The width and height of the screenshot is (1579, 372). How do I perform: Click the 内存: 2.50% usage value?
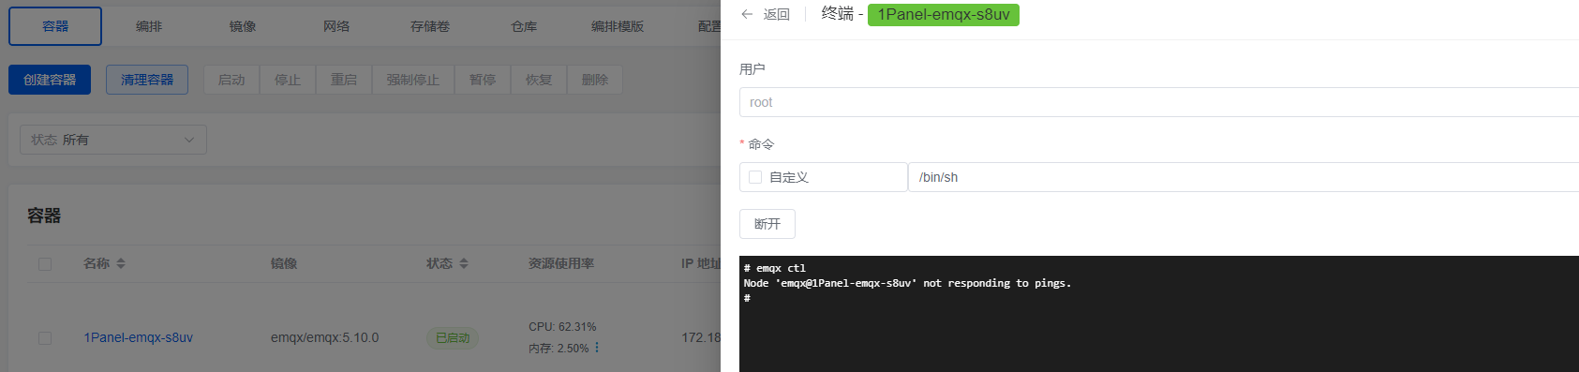click(559, 348)
